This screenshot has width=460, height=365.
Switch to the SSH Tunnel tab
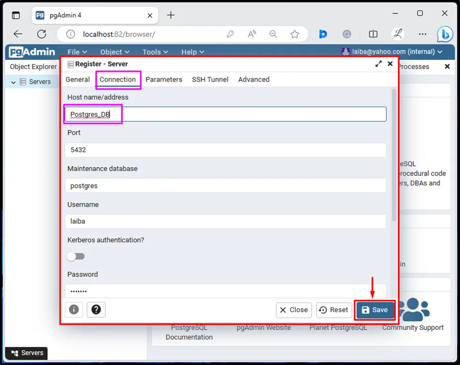pyautogui.click(x=210, y=79)
